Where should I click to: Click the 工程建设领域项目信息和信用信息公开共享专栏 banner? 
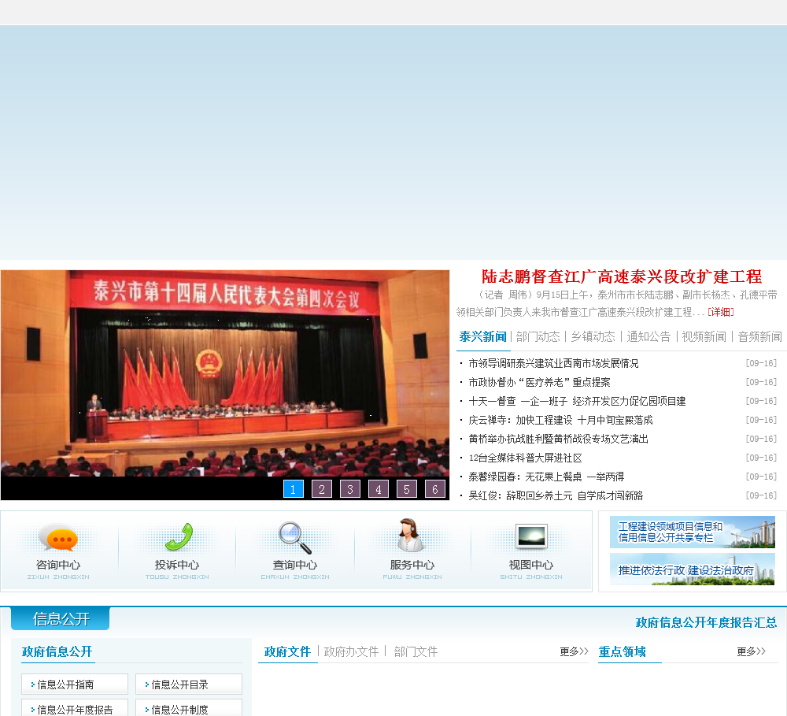click(693, 532)
